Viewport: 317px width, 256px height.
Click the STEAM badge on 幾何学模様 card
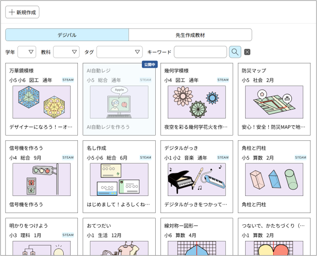tap(223, 80)
